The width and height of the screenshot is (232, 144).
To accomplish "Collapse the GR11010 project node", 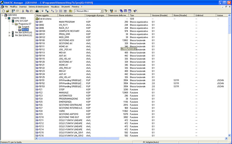I will [x=2, y=15].
